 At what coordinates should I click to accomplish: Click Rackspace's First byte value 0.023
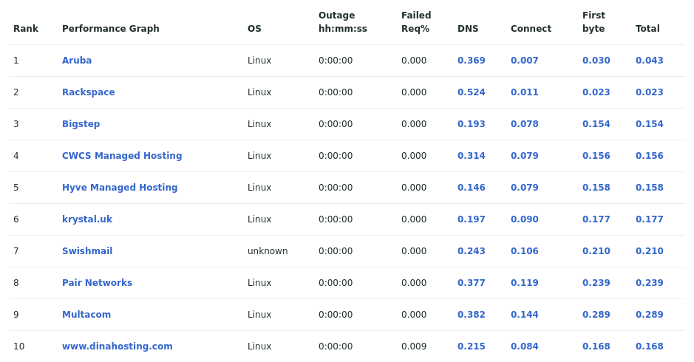(596, 92)
